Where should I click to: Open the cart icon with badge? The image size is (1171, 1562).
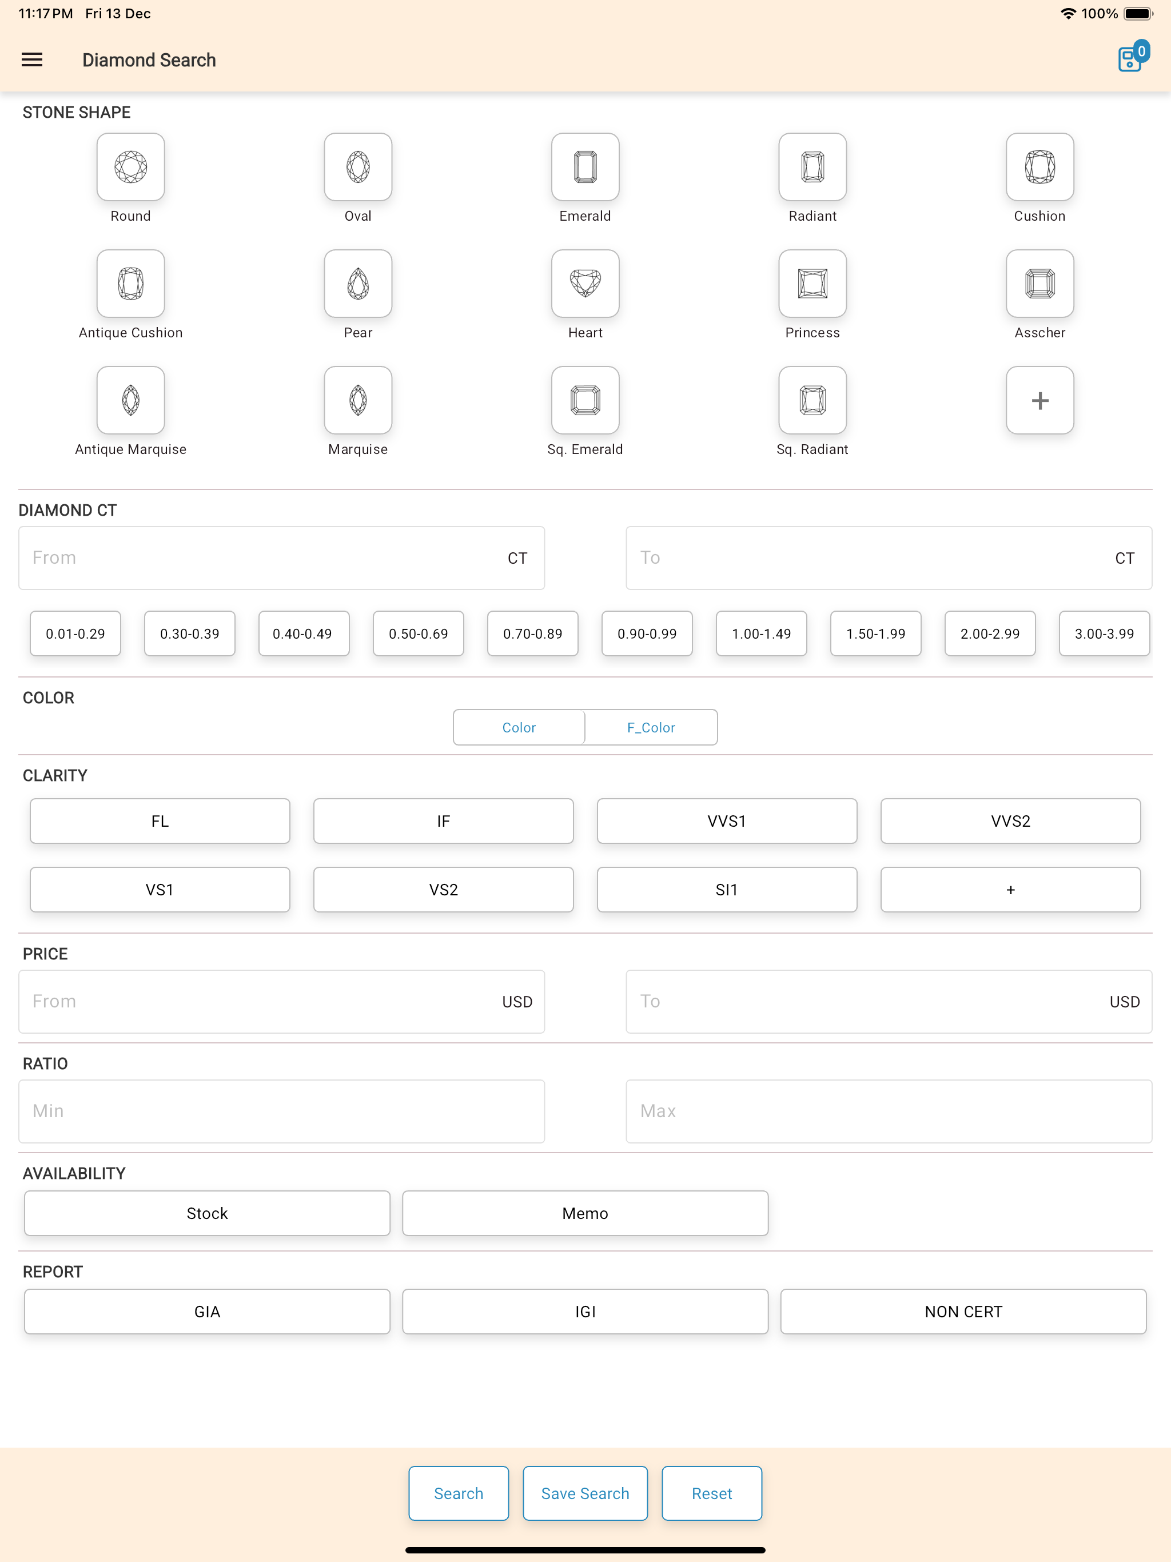[x=1133, y=57]
